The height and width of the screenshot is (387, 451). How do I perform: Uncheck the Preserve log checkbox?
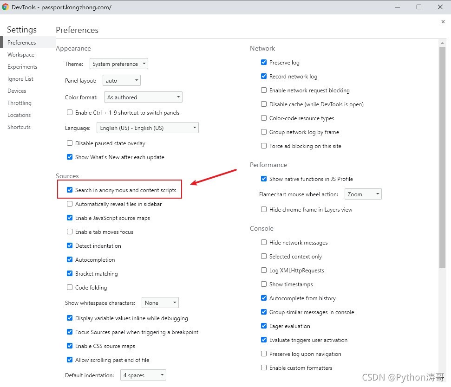tap(263, 62)
